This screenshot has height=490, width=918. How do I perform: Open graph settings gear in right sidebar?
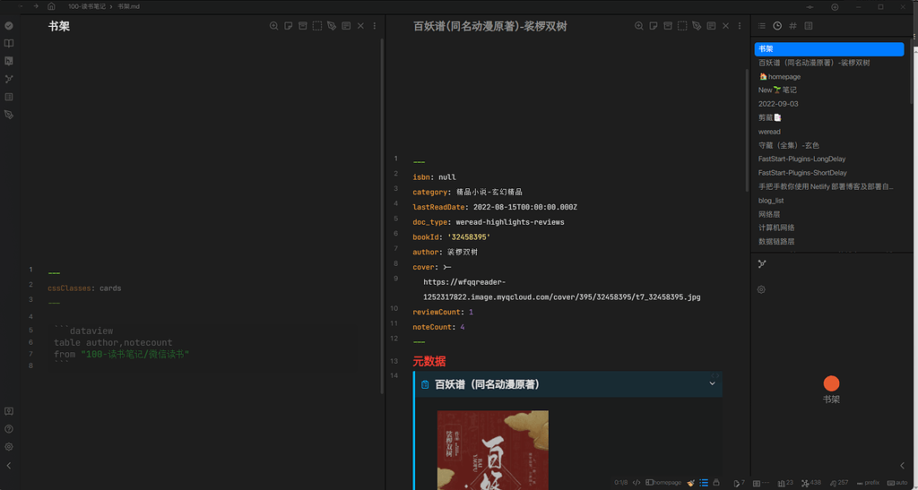point(761,289)
